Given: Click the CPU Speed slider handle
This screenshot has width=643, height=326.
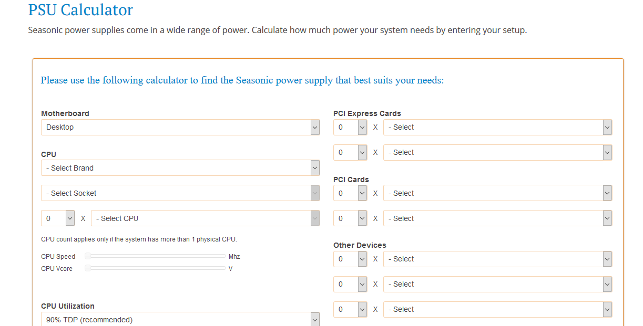Looking at the screenshot, I should 88,256.
